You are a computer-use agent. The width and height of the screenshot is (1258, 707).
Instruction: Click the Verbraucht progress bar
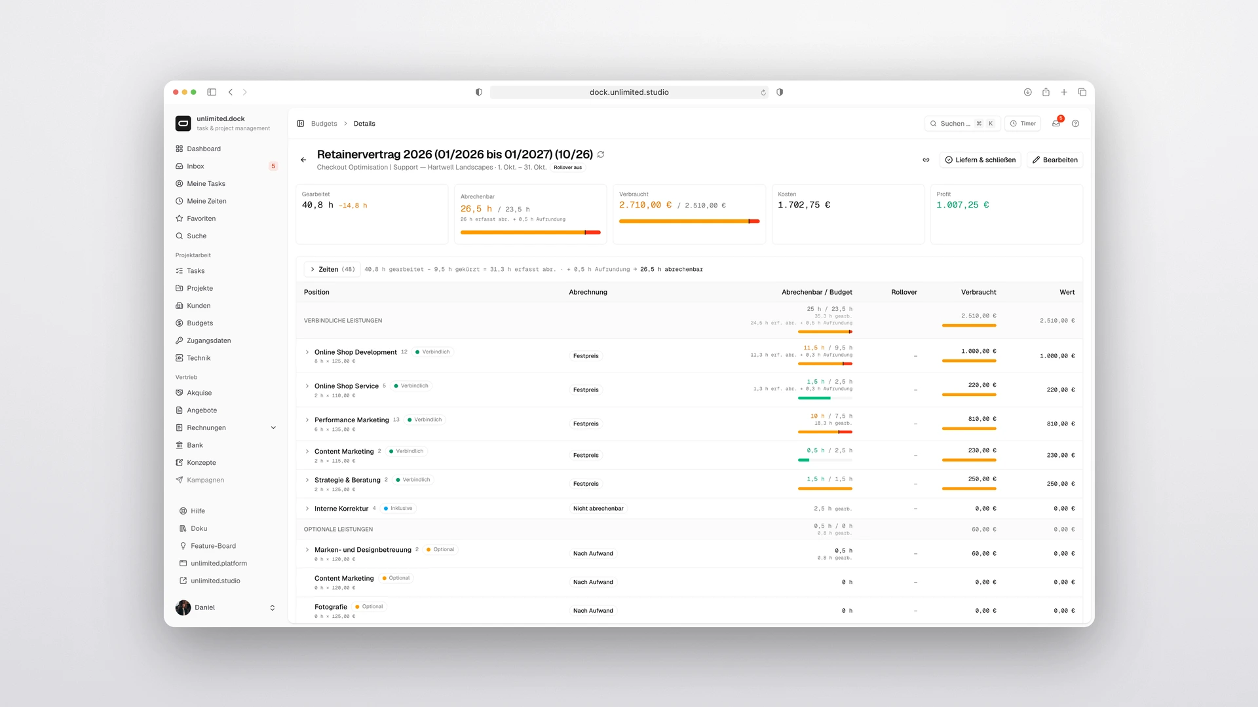689,221
